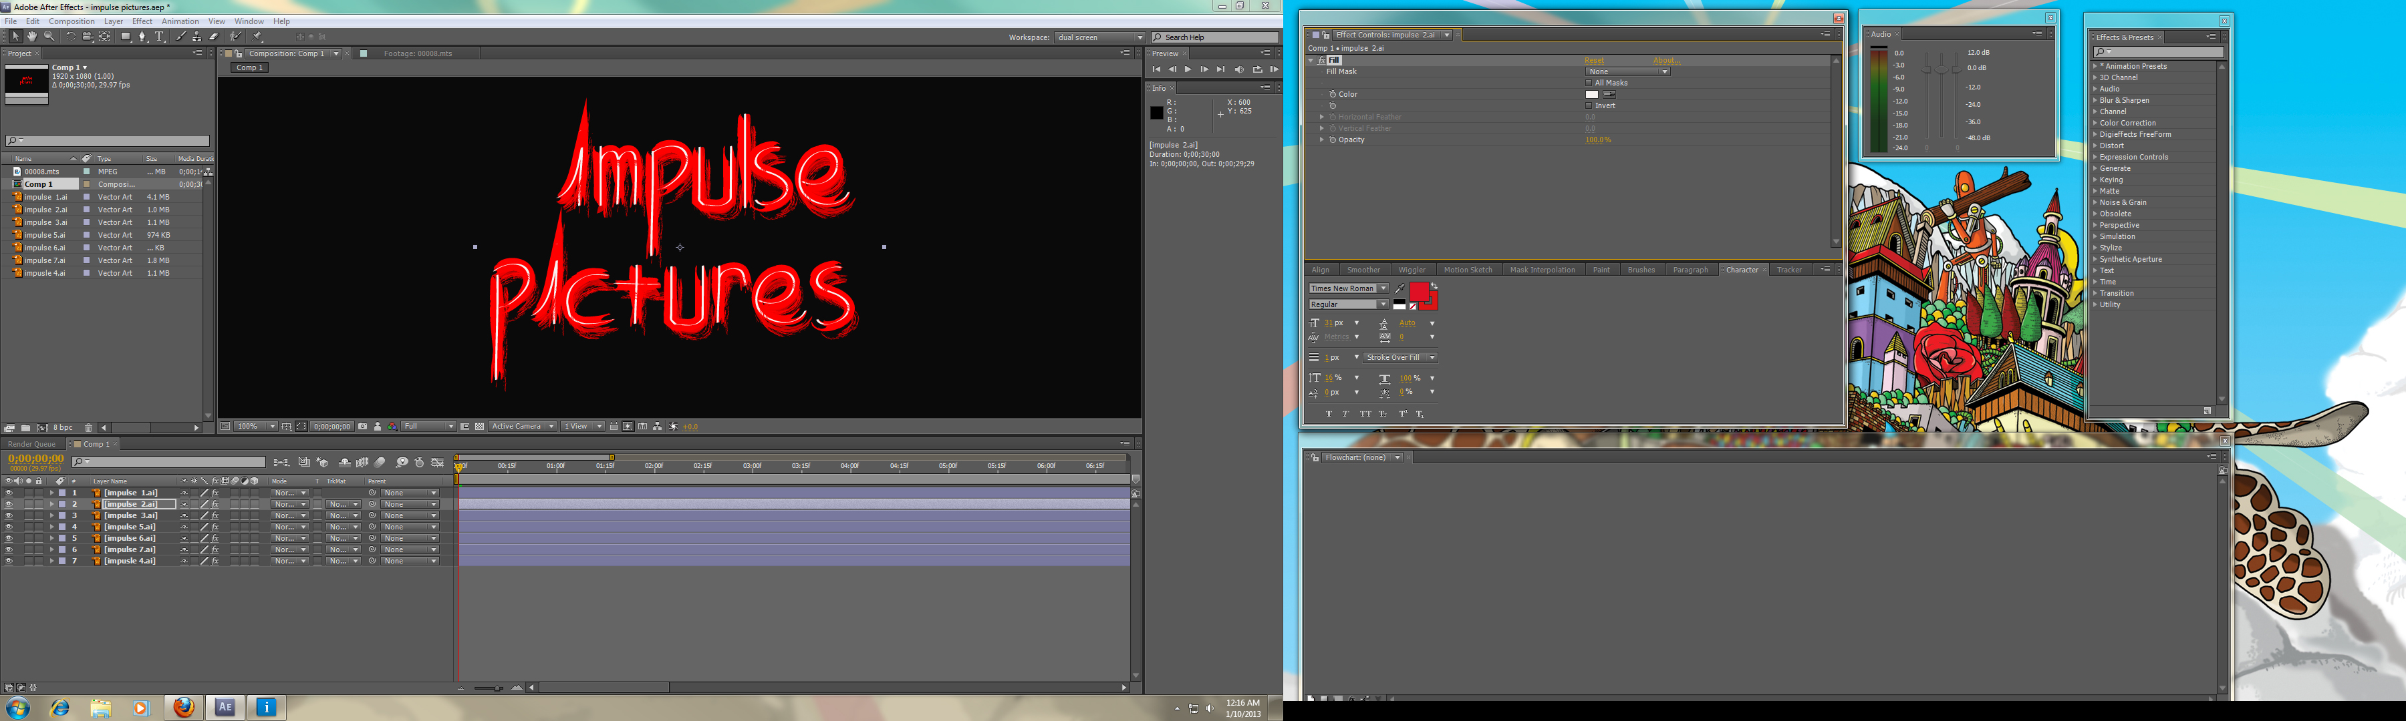Open Fill Mask None dropdown
The width and height of the screenshot is (2406, 721).
click(x=1628, y=72)
